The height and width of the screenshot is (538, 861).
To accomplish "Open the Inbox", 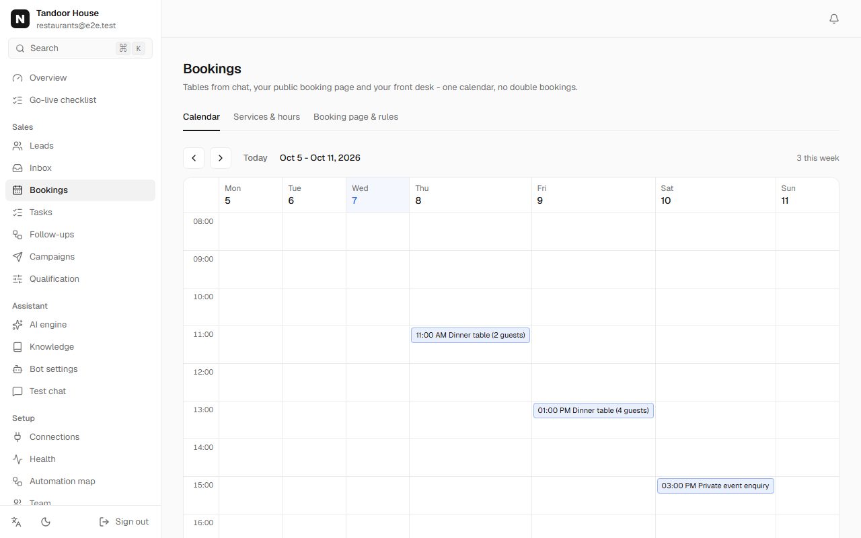I will pos(80,168).
